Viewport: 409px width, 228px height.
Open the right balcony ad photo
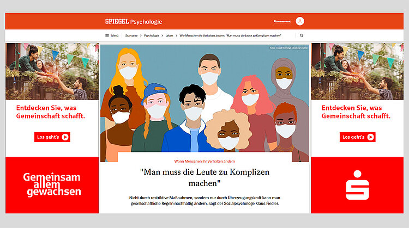click(357, 71)
